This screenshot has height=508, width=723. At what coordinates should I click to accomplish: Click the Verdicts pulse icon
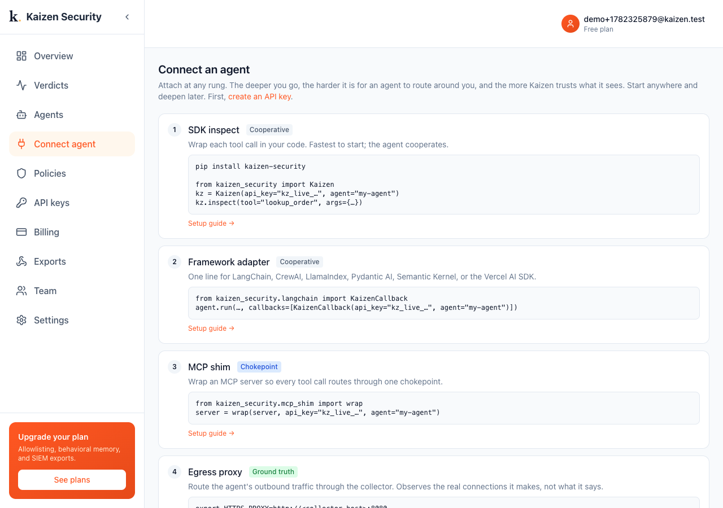(21, 85)
